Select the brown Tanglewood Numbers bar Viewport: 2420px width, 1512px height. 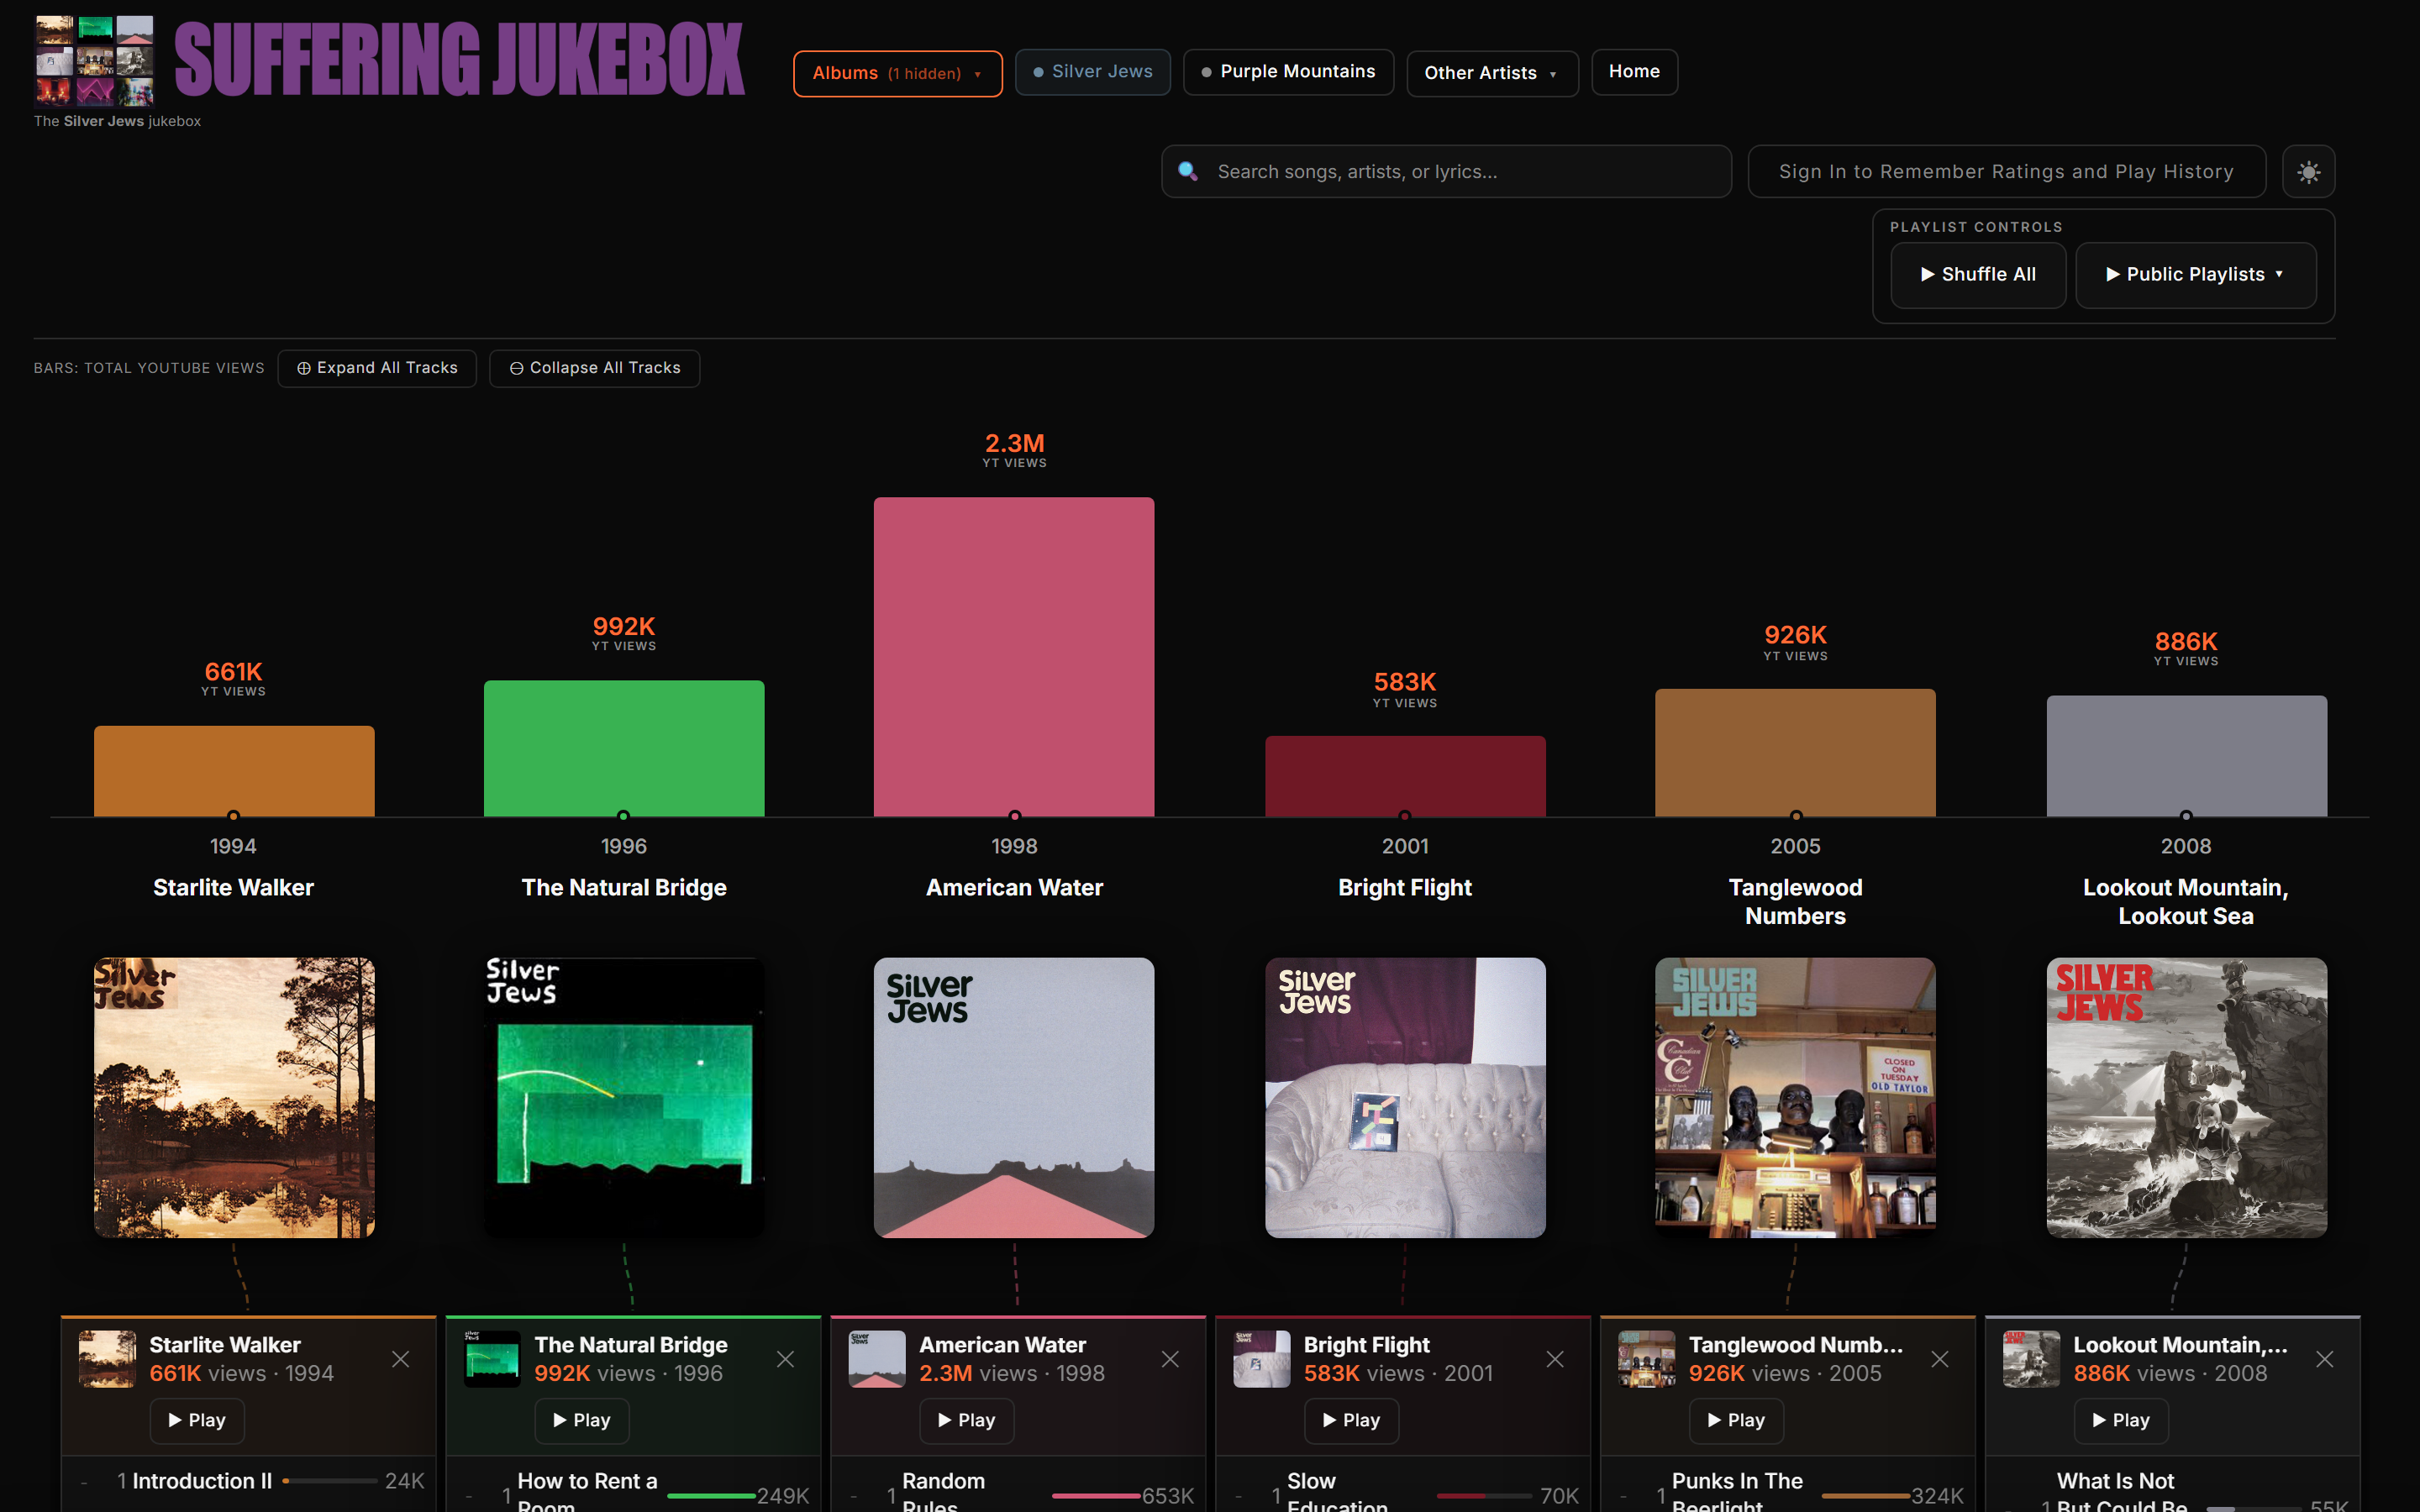pos(1795,752)
